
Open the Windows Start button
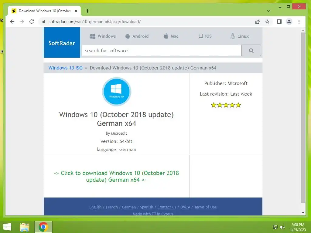click(7, 227)
